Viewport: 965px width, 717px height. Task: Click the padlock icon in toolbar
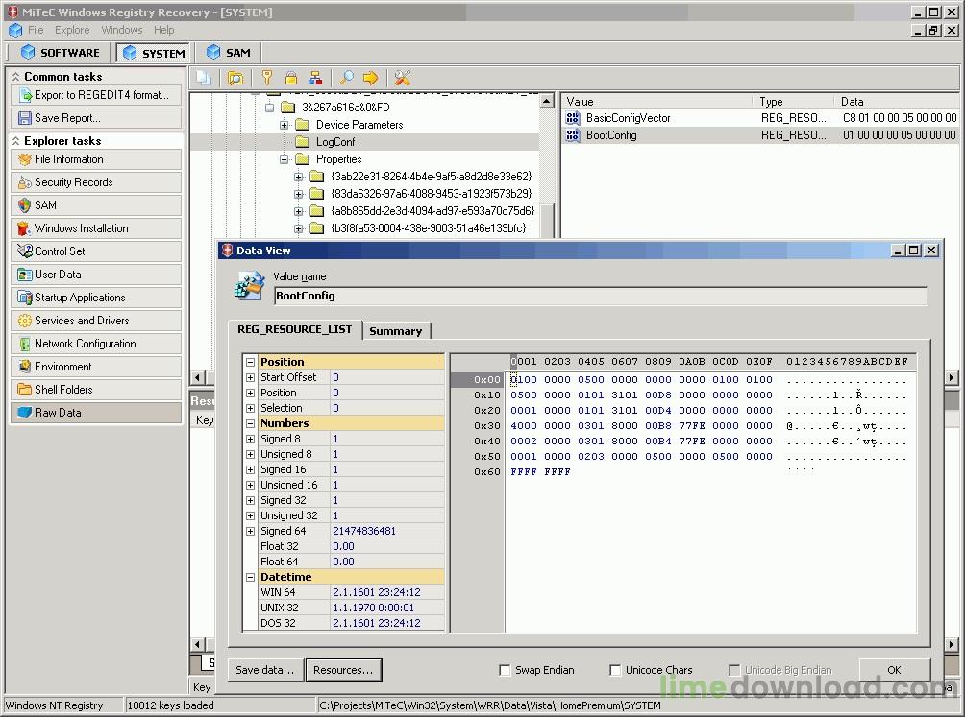click(x=291, y=78)
